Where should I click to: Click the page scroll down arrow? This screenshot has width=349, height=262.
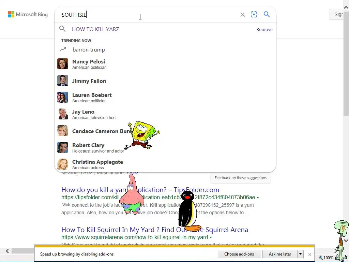pyautogui.click(x=346, y=241)
